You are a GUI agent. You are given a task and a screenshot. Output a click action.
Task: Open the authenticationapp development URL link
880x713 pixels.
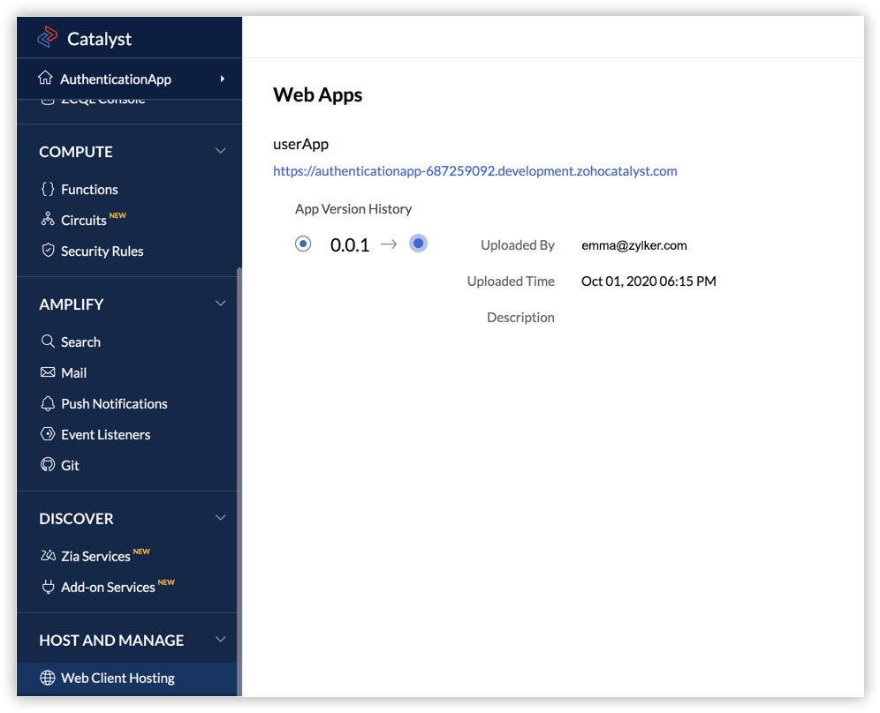(x=474, y=171)
